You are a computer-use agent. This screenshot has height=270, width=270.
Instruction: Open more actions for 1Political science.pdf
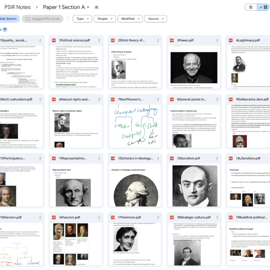[x=99, y=40]
